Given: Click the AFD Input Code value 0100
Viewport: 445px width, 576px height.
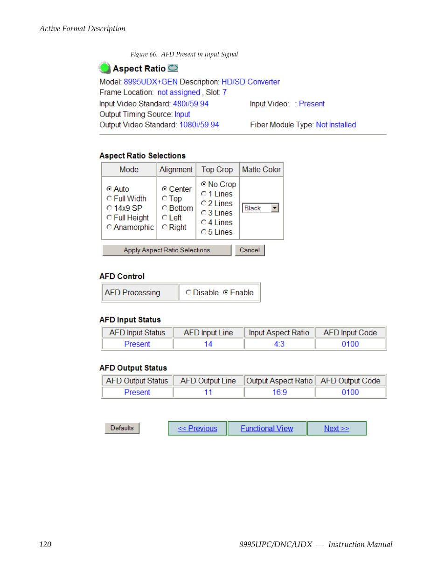Looking at the screenshot, I should coord(350,344).
